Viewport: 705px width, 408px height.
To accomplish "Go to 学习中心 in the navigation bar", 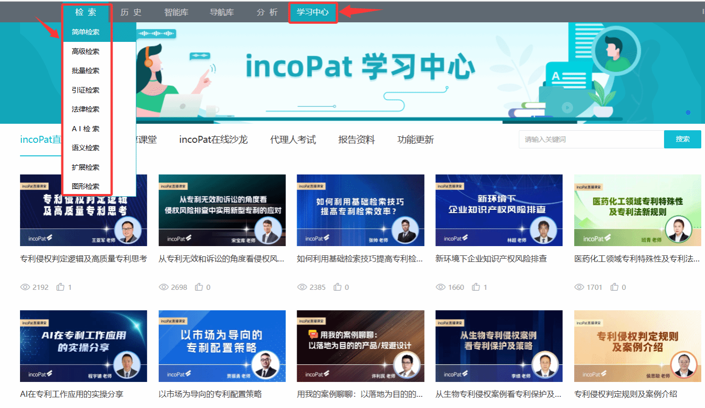I will pyautogui.click(x=312, y=13).
